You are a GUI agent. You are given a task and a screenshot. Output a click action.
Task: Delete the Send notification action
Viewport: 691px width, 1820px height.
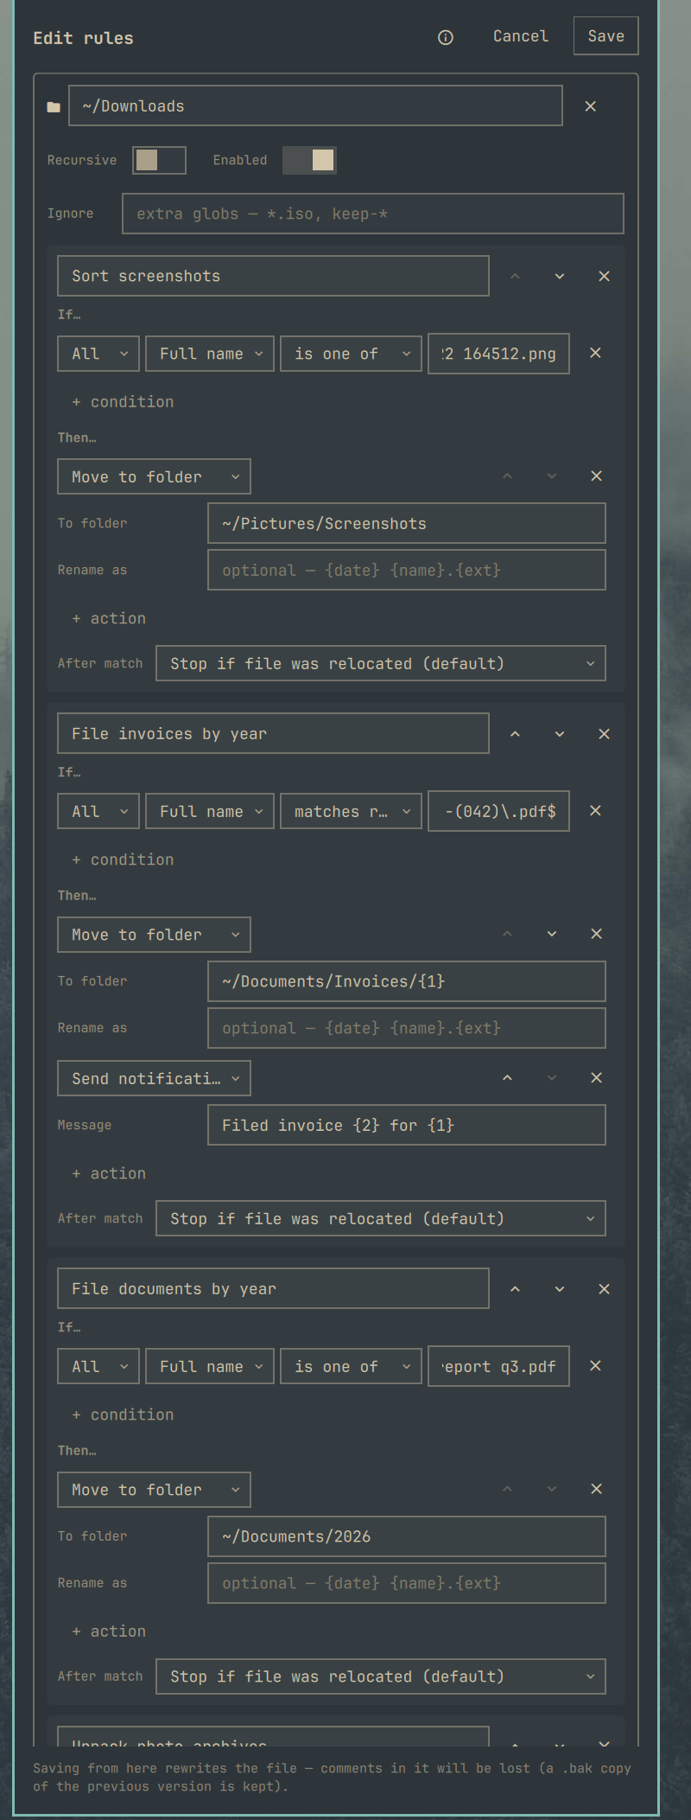pyautogui.click(x=596, y=1077)
